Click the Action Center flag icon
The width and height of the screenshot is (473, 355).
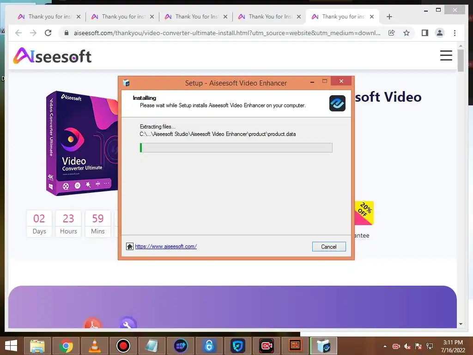(x=418, y=346)
